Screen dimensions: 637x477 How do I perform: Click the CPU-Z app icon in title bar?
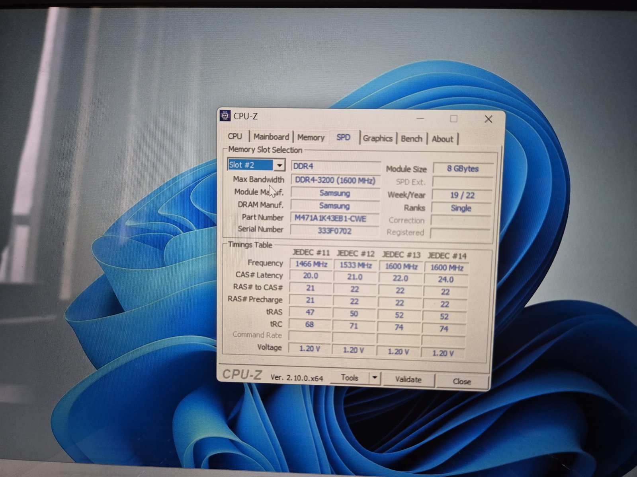pyautogui.click(x=225, y=116)
